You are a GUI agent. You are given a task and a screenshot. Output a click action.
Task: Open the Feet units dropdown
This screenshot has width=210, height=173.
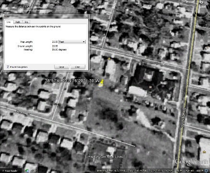[x=72, y=42]
